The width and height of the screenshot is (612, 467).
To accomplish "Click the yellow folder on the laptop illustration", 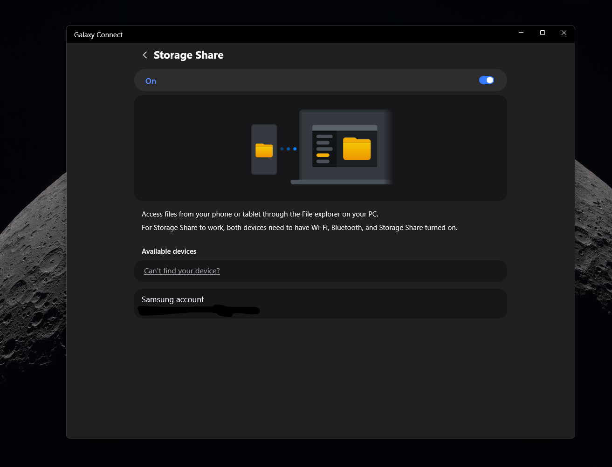I will 357,149.
